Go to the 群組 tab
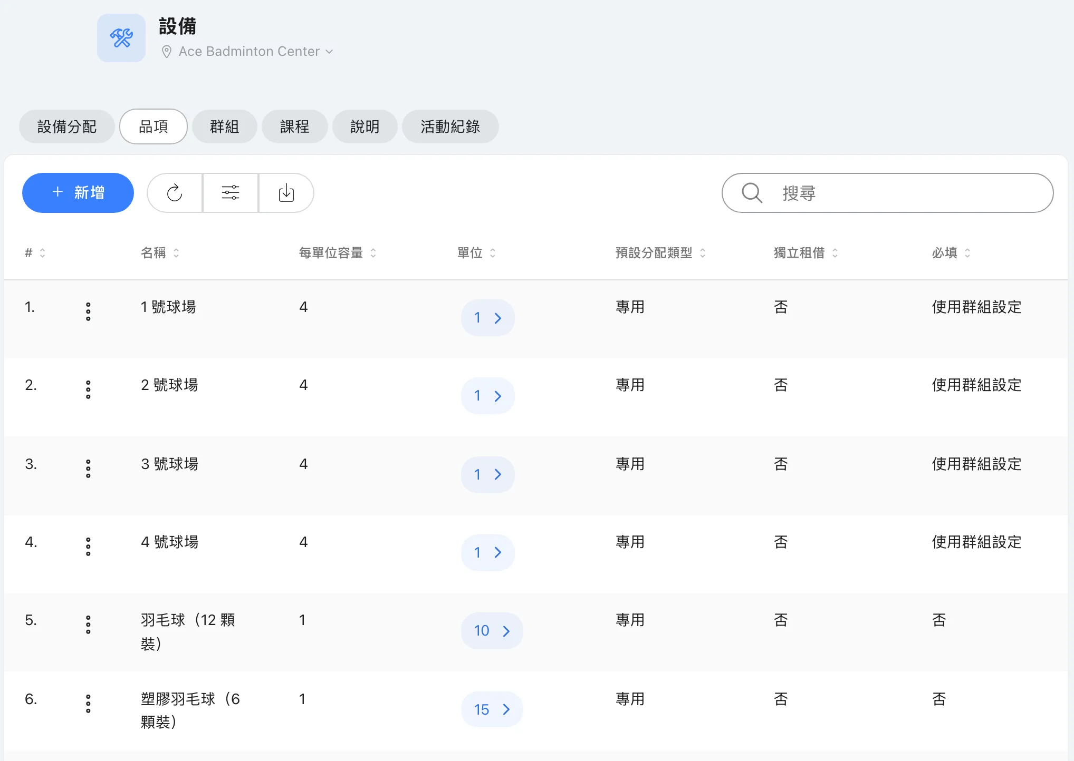Viewport: 1074px width, 761px height. coord(225,126)
